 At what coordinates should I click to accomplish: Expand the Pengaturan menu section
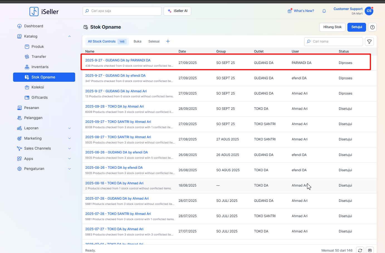tap(69, 169)
